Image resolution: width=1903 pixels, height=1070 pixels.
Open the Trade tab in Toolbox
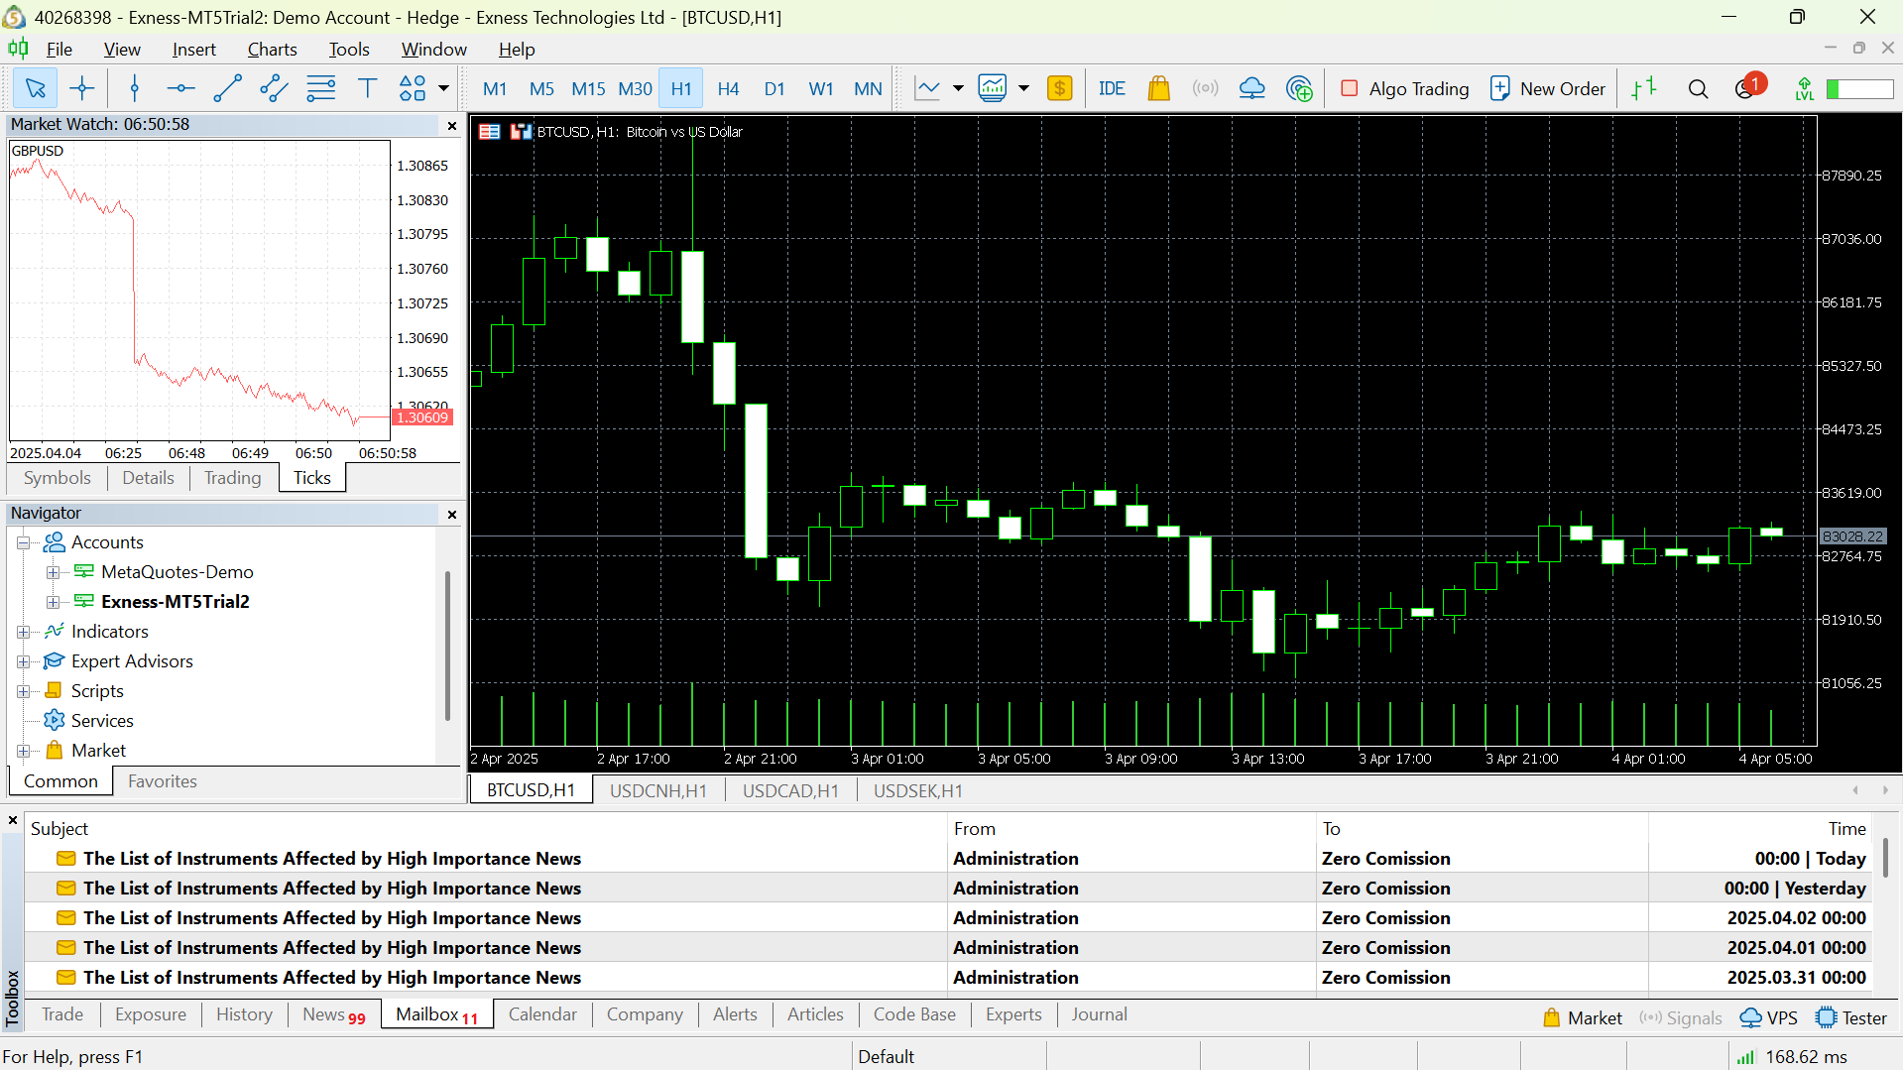(62, 1014)
